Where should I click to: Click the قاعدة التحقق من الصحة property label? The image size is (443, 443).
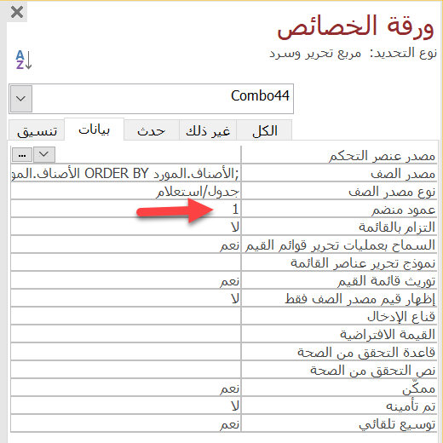[x=366, y=353]
